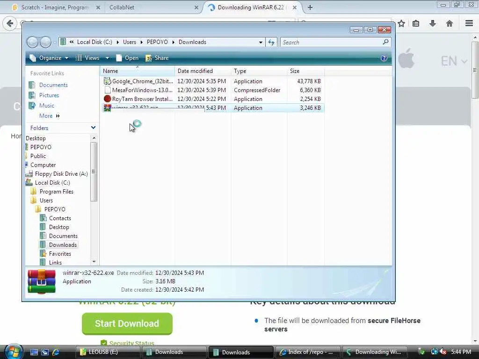Click the Google Chrome installer file icon
The image size is (479, 359).
107,81
